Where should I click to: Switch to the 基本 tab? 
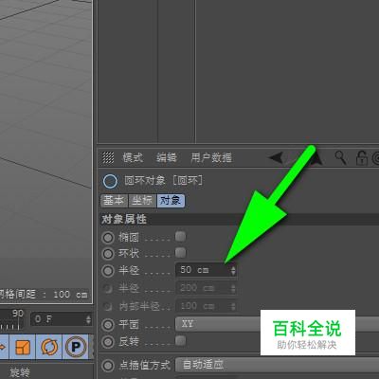coord(114,201)
